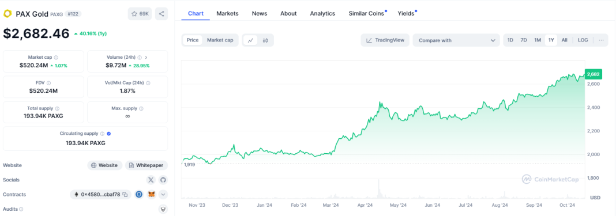
Task: Add PAX Gold to watchlist via star button
Action: click(140, 14)
